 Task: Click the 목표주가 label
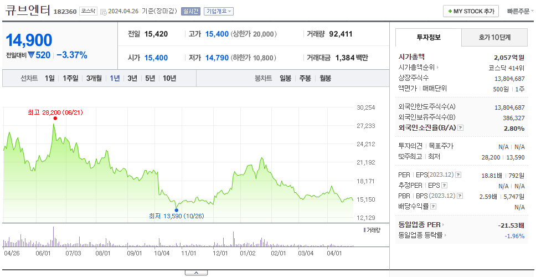point(441,146)
